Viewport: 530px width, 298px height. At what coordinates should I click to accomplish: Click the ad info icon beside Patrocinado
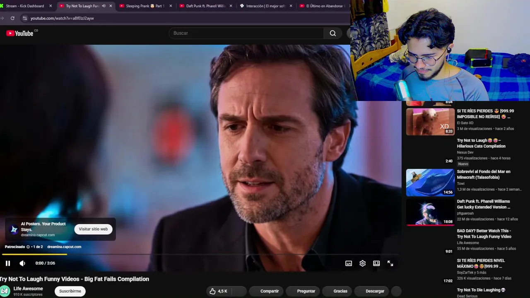(28, 247)
